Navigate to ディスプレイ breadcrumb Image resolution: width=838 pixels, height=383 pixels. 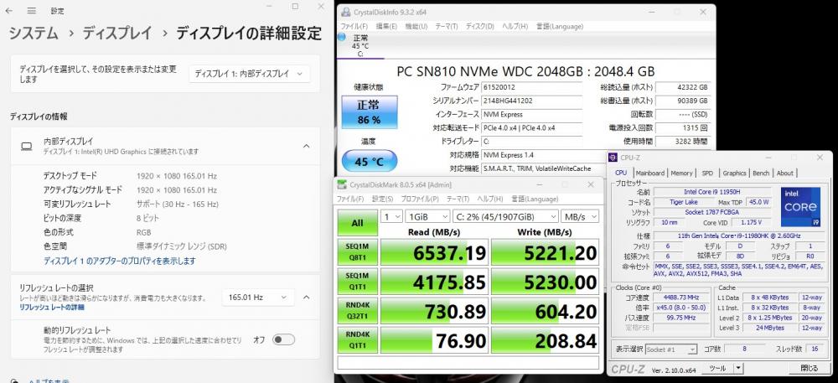coord(117,34)
